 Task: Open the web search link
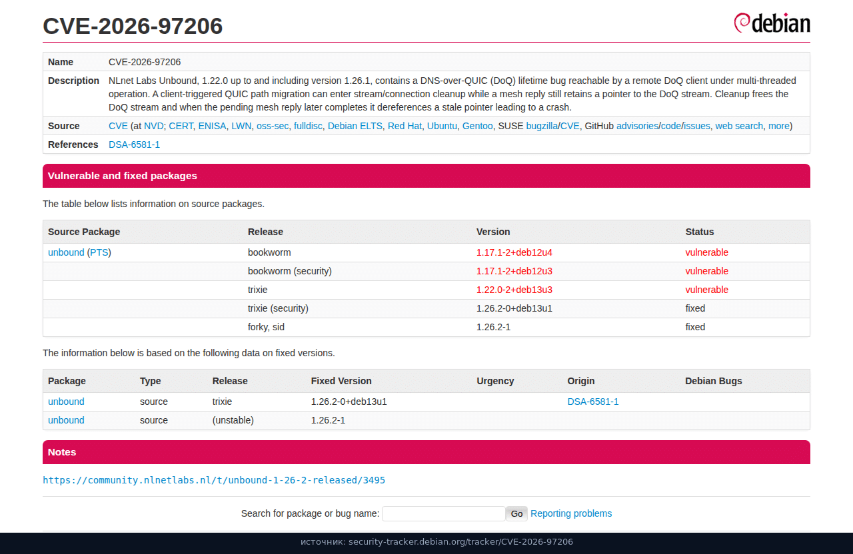pyautogui.click(x=739, y=126)
